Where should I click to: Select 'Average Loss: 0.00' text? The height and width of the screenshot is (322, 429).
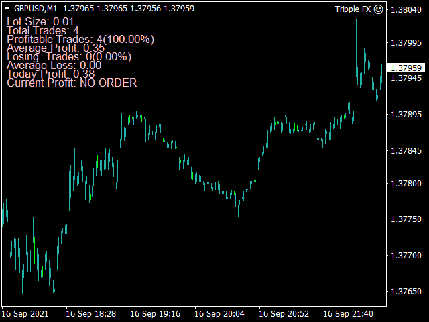54,65
